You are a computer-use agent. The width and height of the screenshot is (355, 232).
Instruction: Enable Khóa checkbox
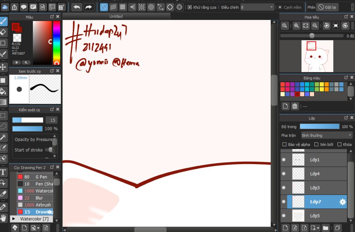pyautogui.click(x=339, y=144)
